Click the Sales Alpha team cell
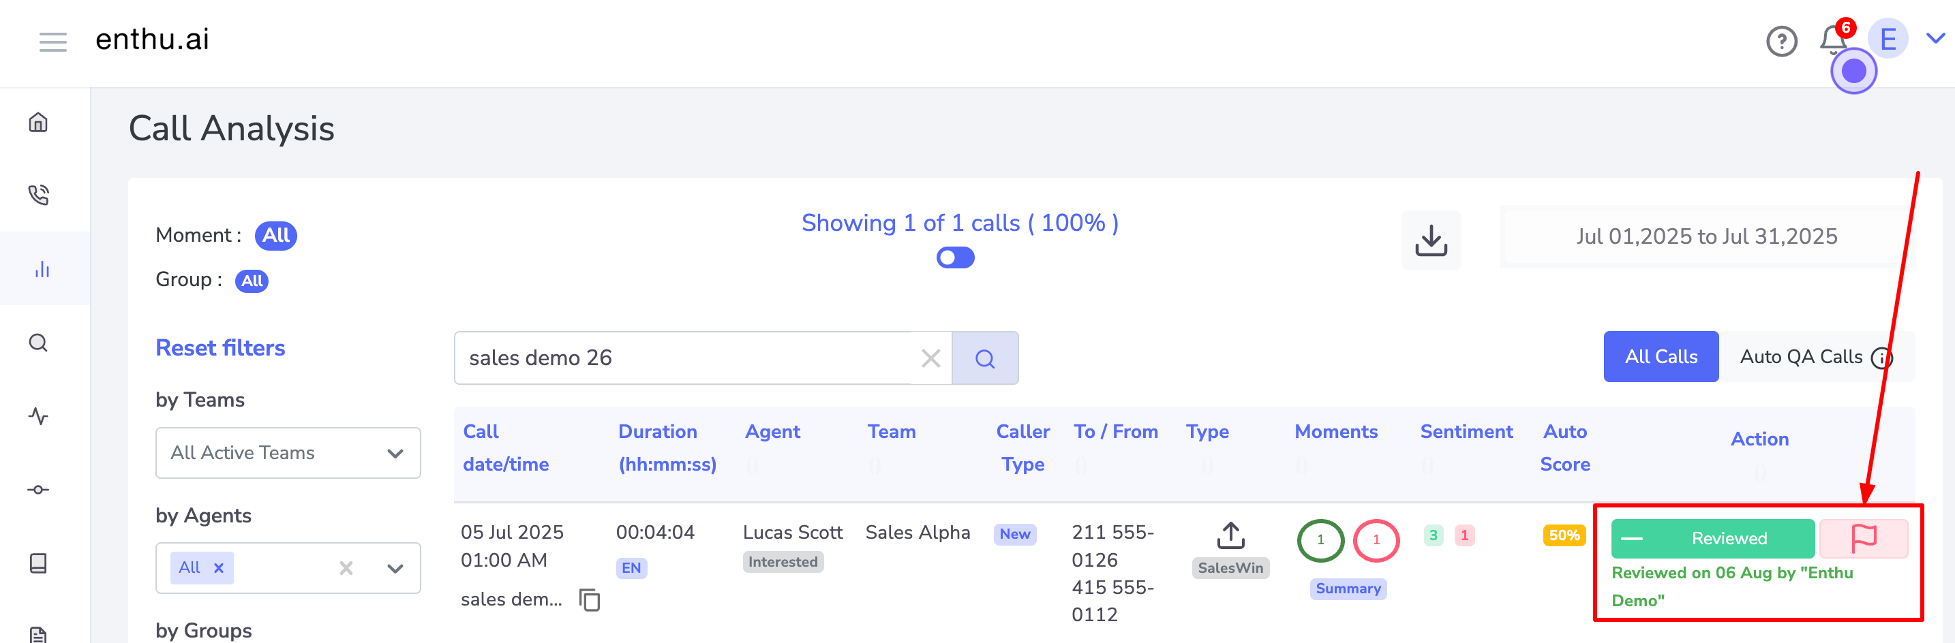Screen dimensions: 1955x643 [918, 532]
